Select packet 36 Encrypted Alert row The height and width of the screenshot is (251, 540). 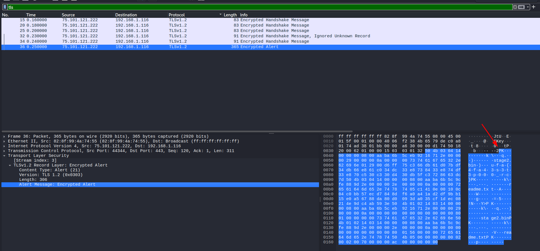click(270, 47)
